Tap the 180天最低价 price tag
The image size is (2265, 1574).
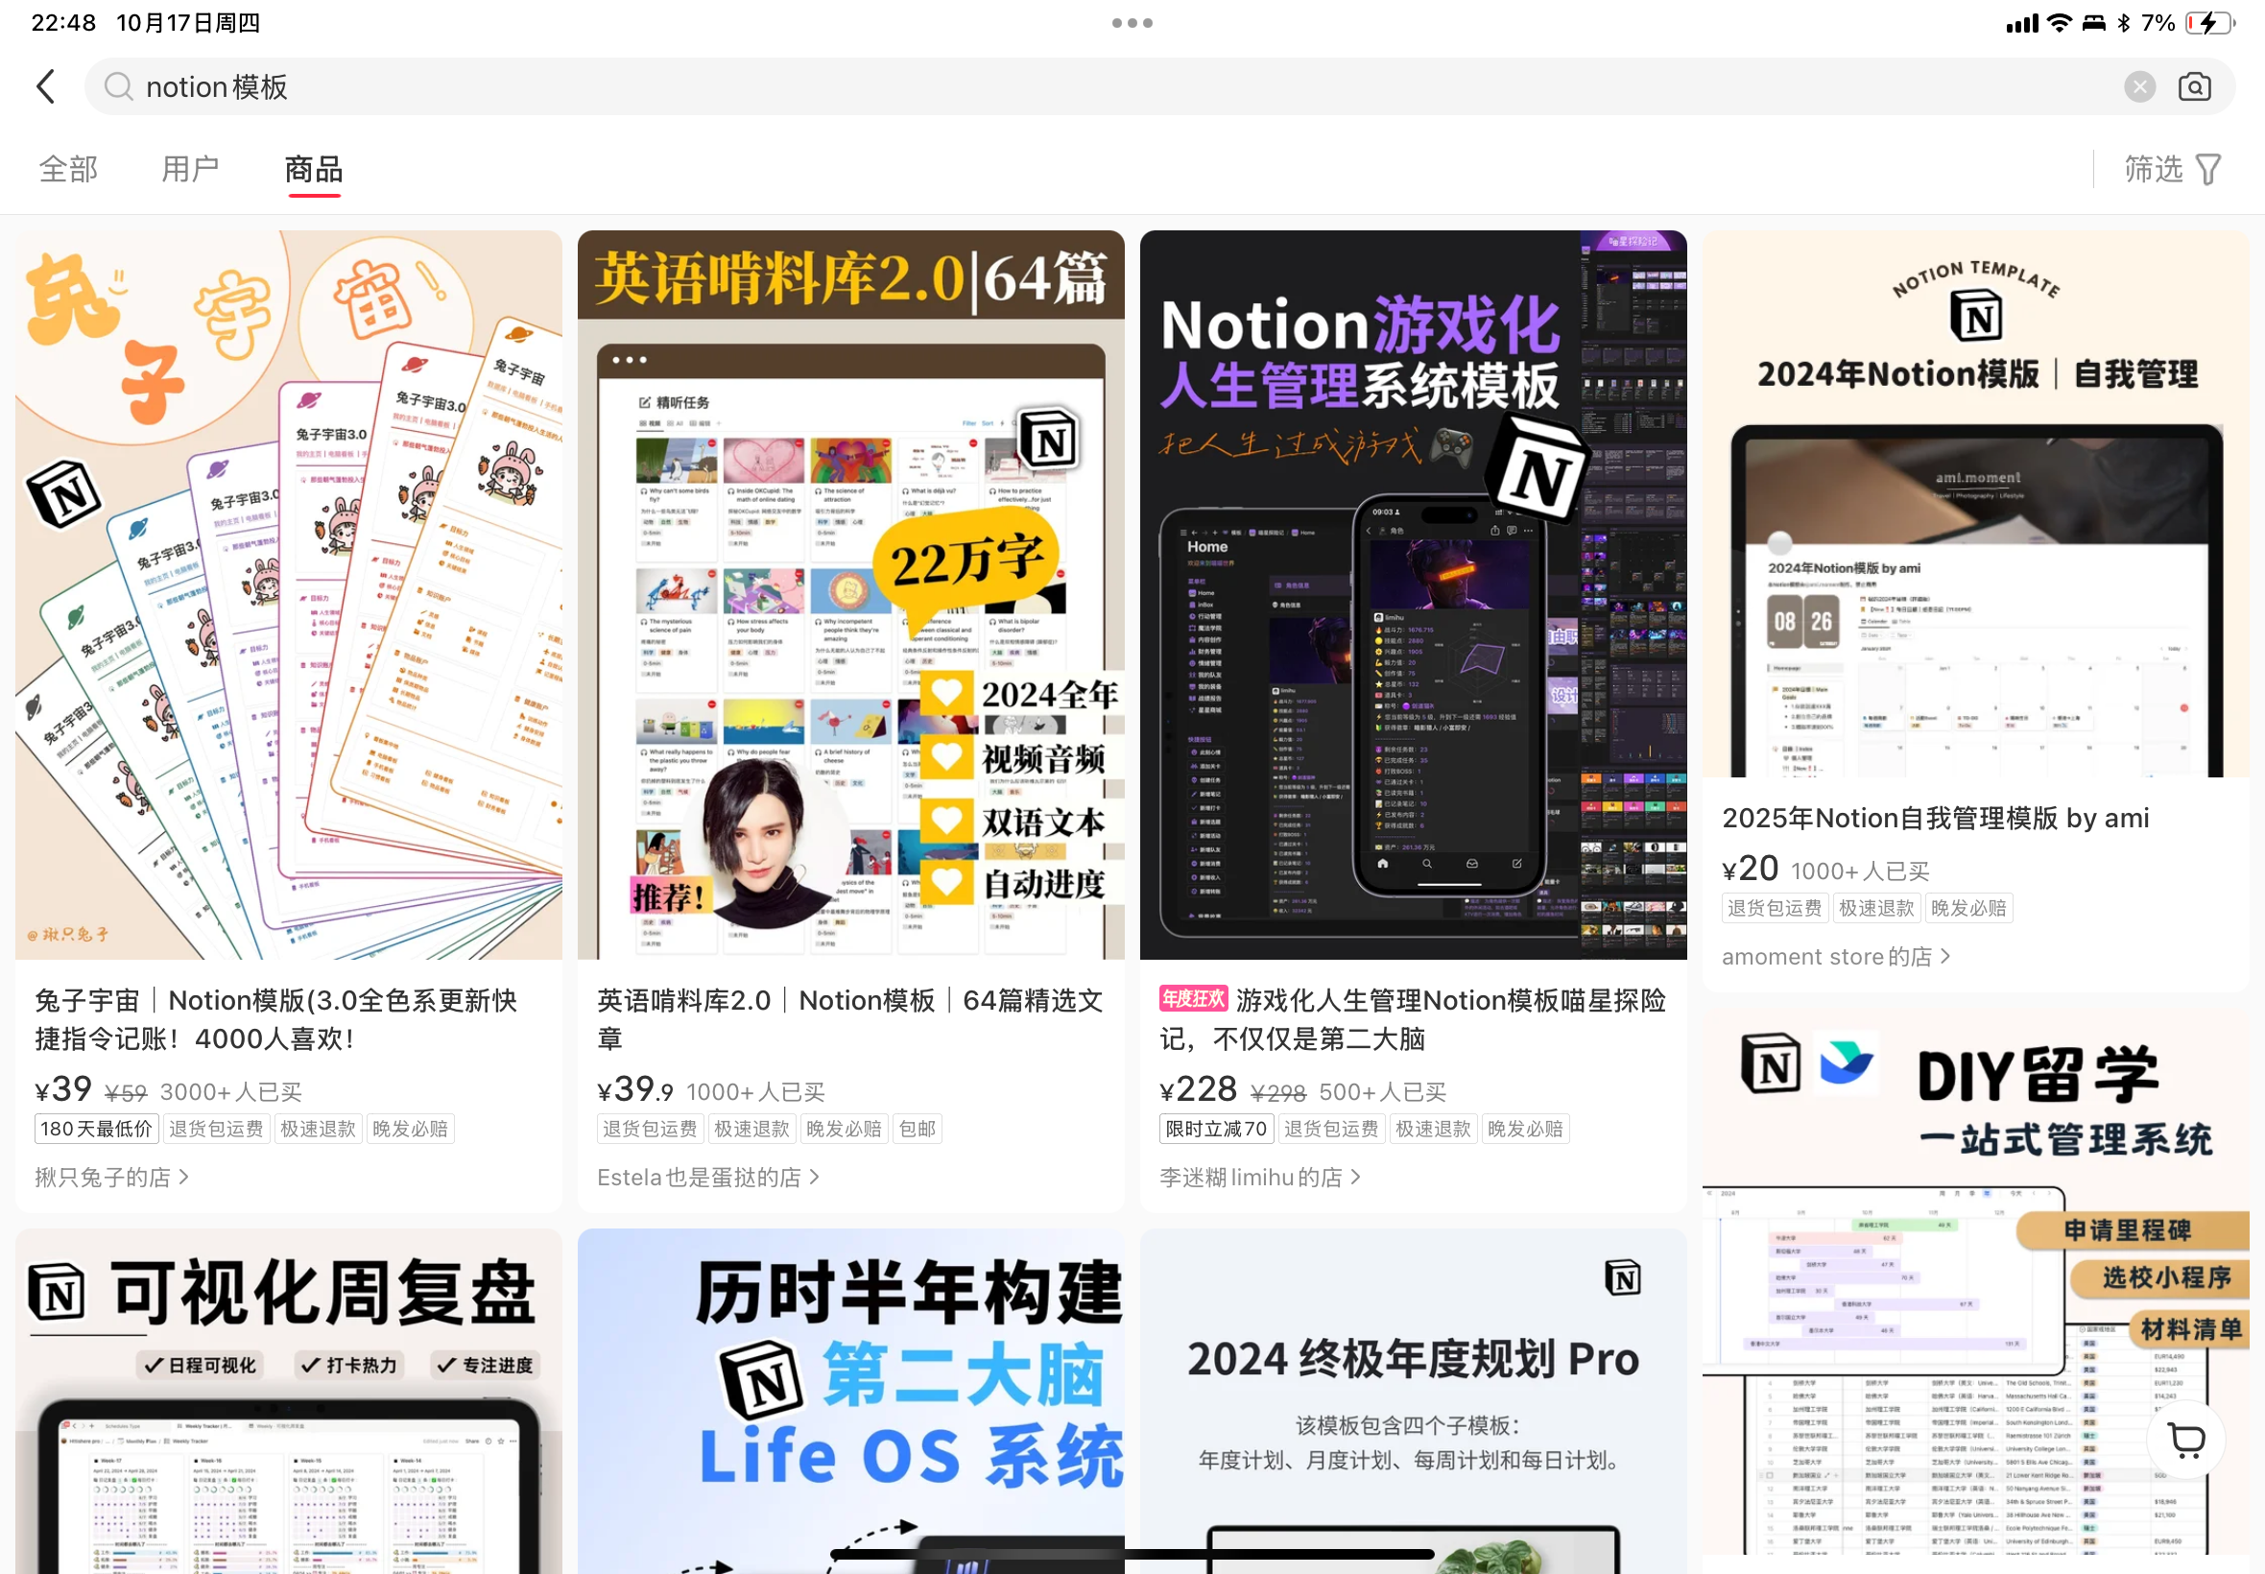[x=96, y=1129]
